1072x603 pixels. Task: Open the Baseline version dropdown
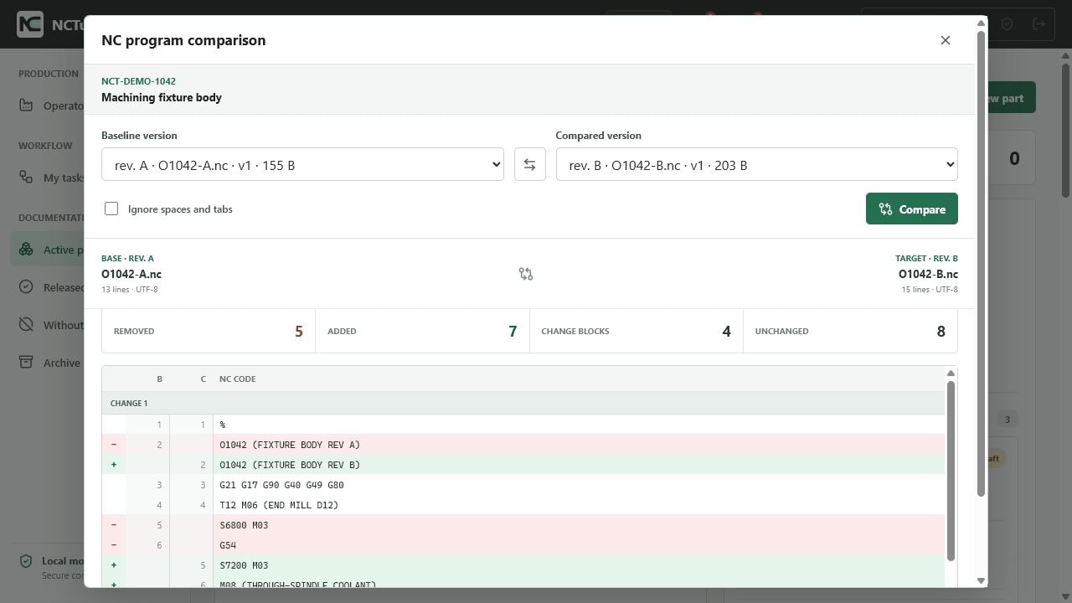tap(302, 165)
